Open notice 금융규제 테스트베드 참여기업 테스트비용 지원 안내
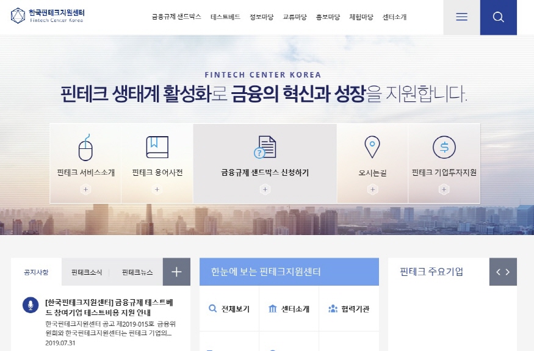The image size is (534, 351). pos(109,308)
